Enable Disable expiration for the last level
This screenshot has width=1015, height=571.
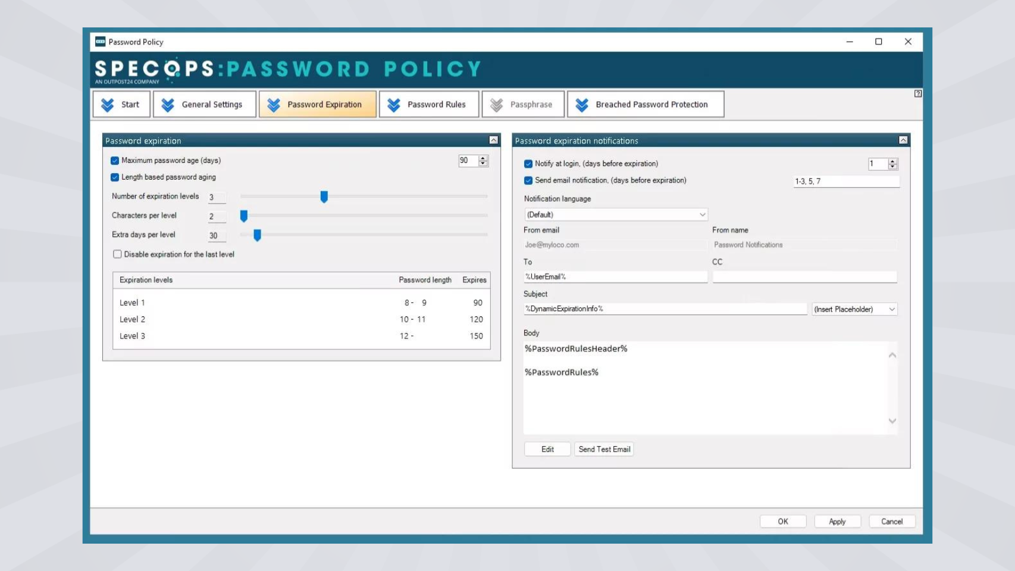coord(117,254)
